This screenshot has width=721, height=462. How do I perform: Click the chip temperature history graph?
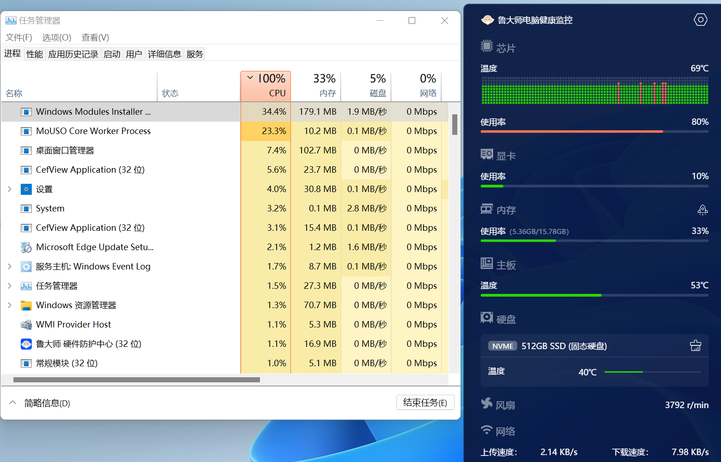(x=595, y=90)
